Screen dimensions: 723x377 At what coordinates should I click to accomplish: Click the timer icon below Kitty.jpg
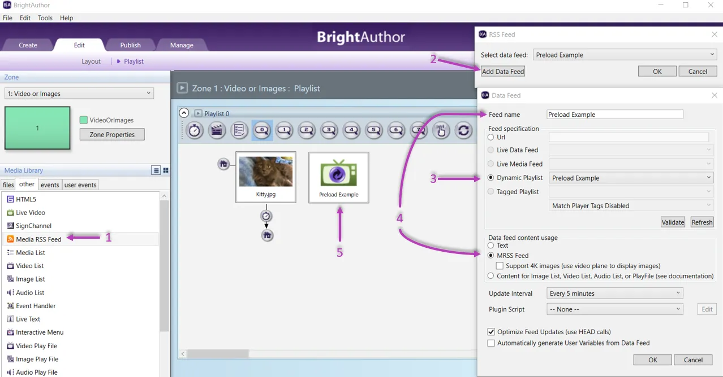pos(266,216)
